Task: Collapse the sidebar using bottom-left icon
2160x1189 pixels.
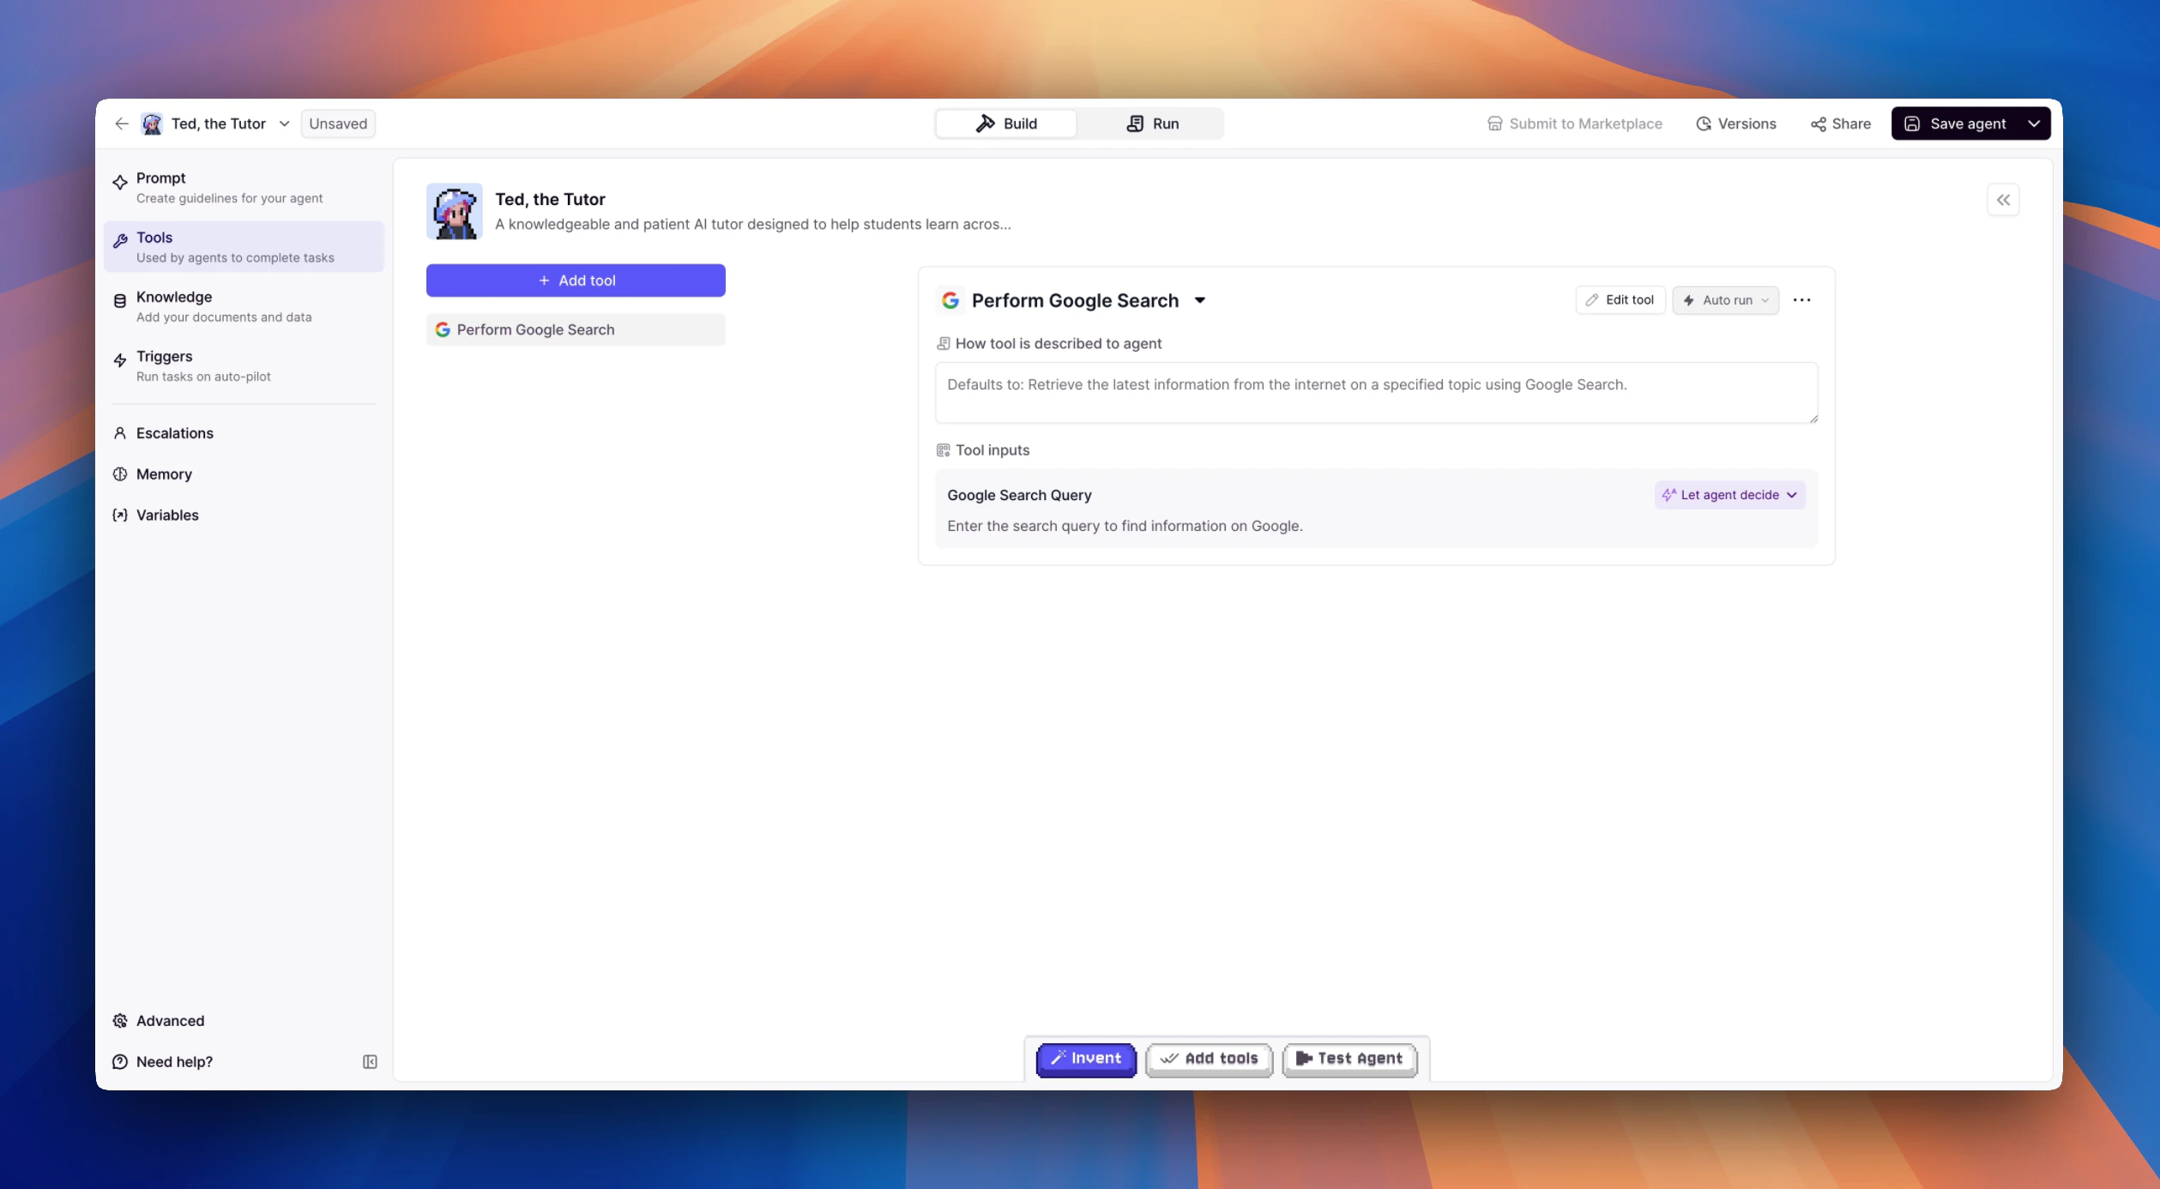Action: [x=370, y=1062]
